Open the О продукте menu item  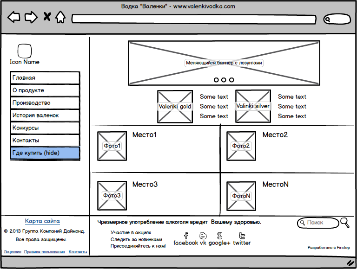click(45, 90)
